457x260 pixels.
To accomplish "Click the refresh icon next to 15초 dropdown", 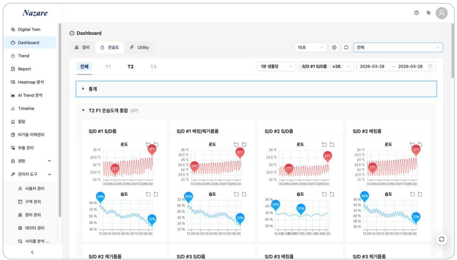I will 346,47.
